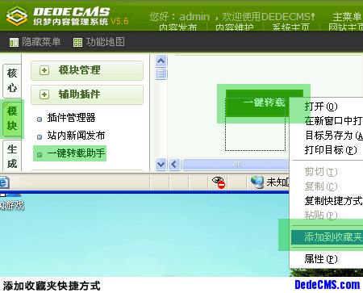Click the list icon below the scroll-up arrow
The width and height of the screenshot is (363, 293).
click(x=161, y=73)
